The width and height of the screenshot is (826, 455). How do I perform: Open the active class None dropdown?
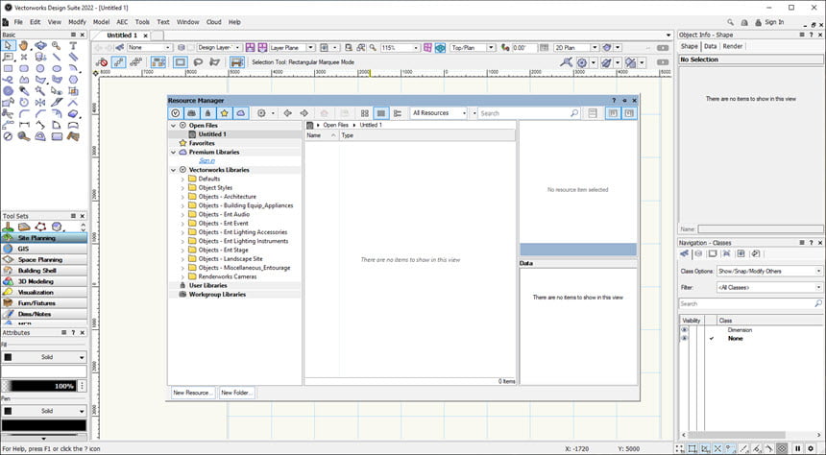[x=150, y=47]
